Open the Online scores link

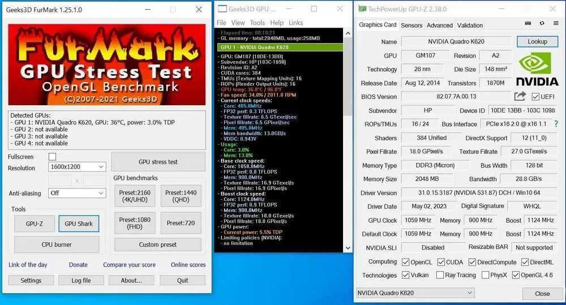tap(188, 265)
